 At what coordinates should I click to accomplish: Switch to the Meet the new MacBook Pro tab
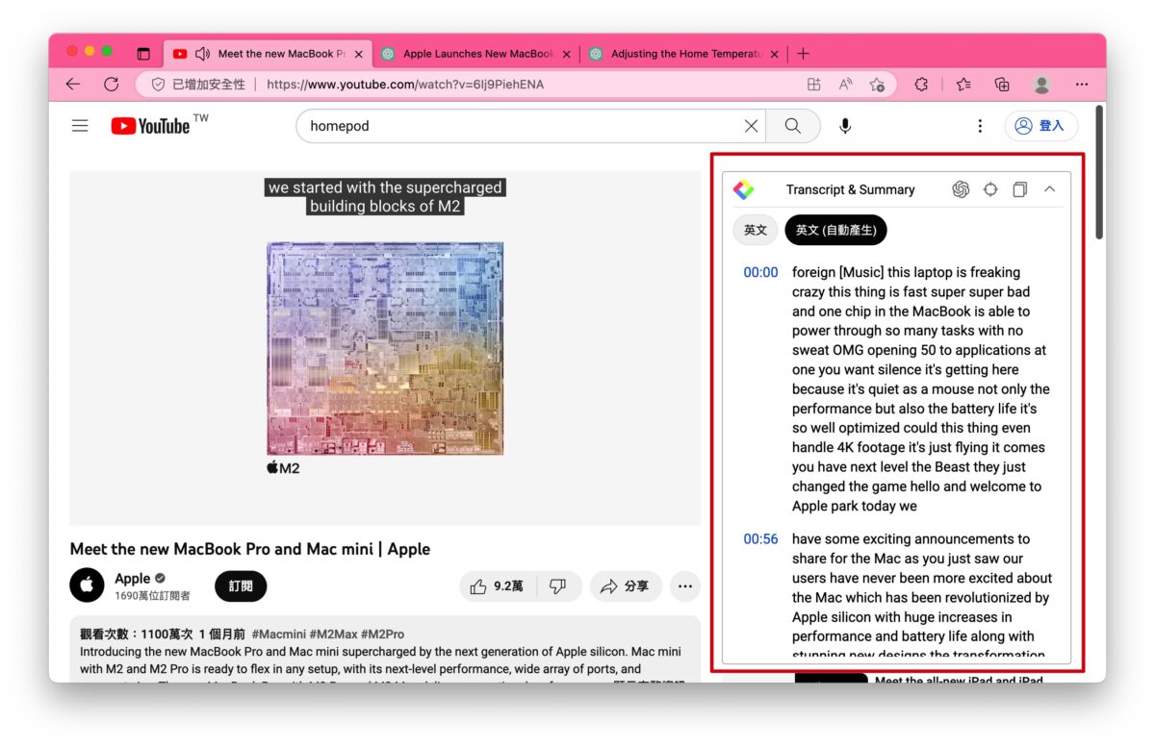pyautogui.click(x=269, y=54)
